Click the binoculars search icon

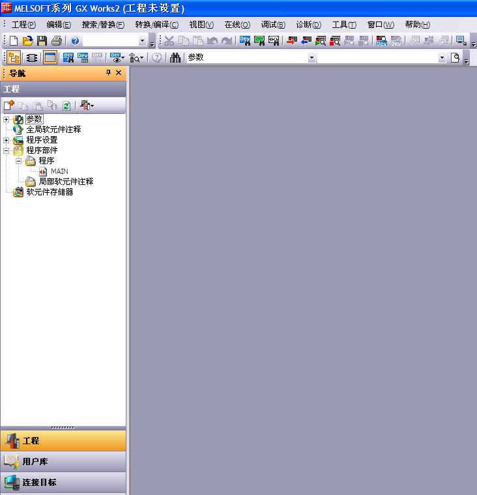click(175, 57)
